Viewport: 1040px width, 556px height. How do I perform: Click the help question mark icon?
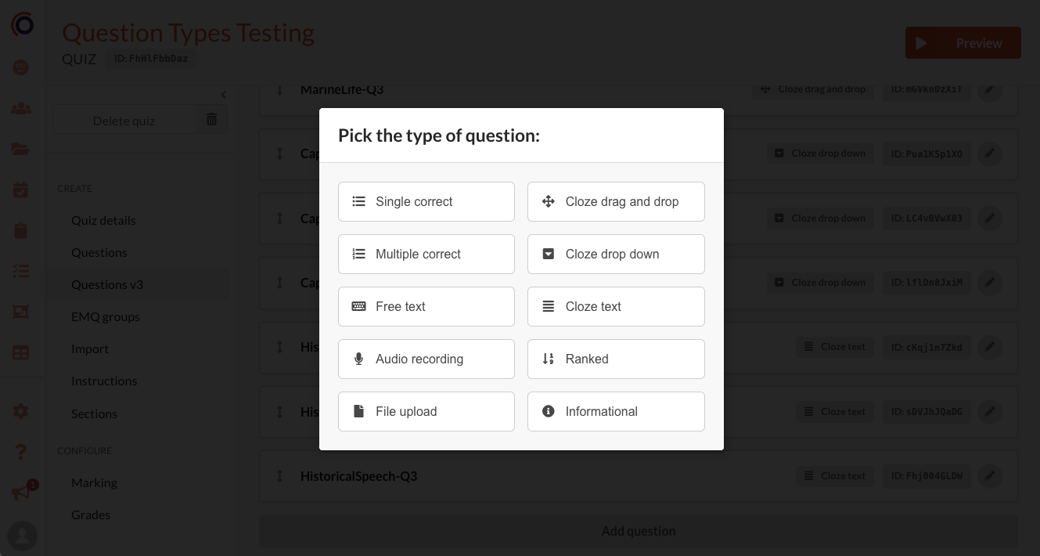[x=21, y=452]
